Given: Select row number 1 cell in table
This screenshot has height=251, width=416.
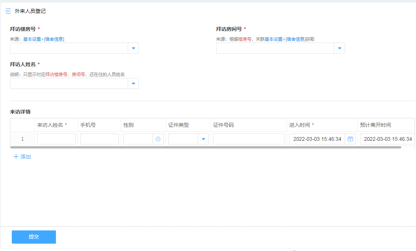Looking at the screenshot, I should (22, 139).
